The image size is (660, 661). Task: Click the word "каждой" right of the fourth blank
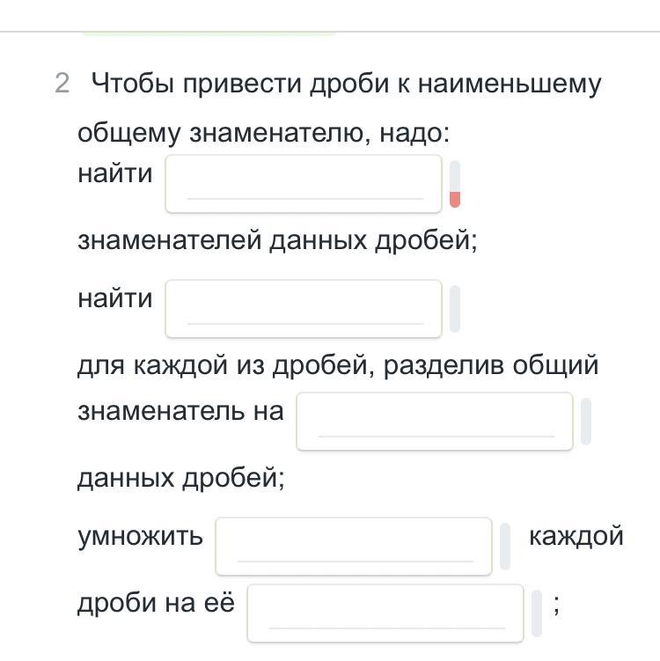coord(576,535)
